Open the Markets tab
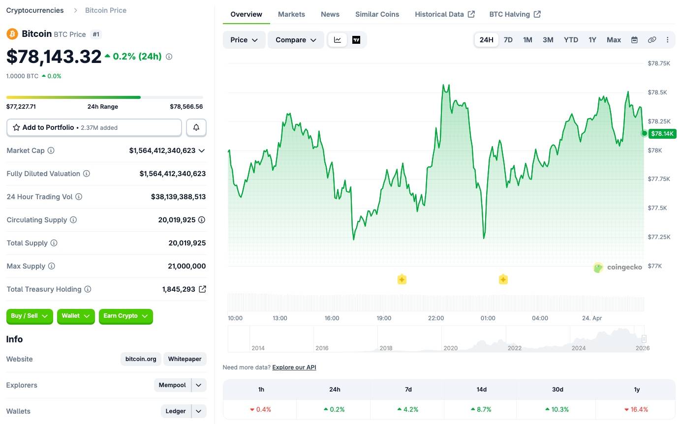 (291, 14)
